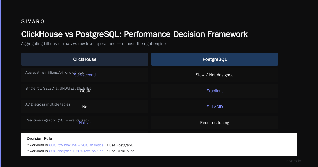Click the subtitle about choosing the right engine
Screen dimensions: 318x167
93,44
